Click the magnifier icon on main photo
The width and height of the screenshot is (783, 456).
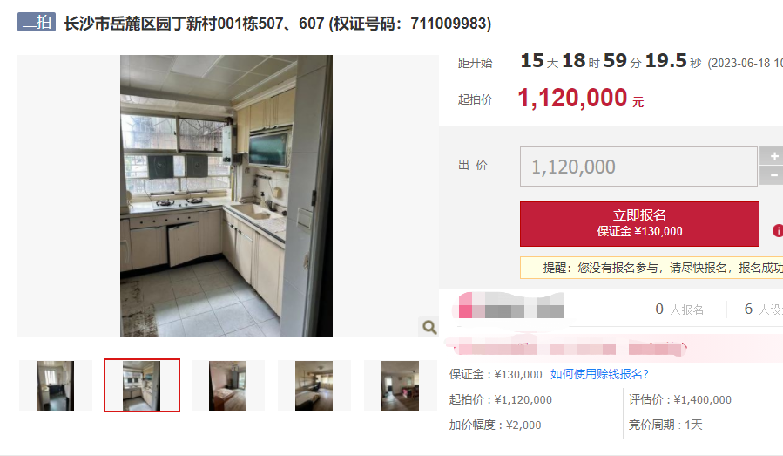tap(429, 327)
